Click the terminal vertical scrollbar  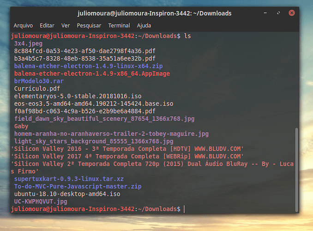point(297,170)
